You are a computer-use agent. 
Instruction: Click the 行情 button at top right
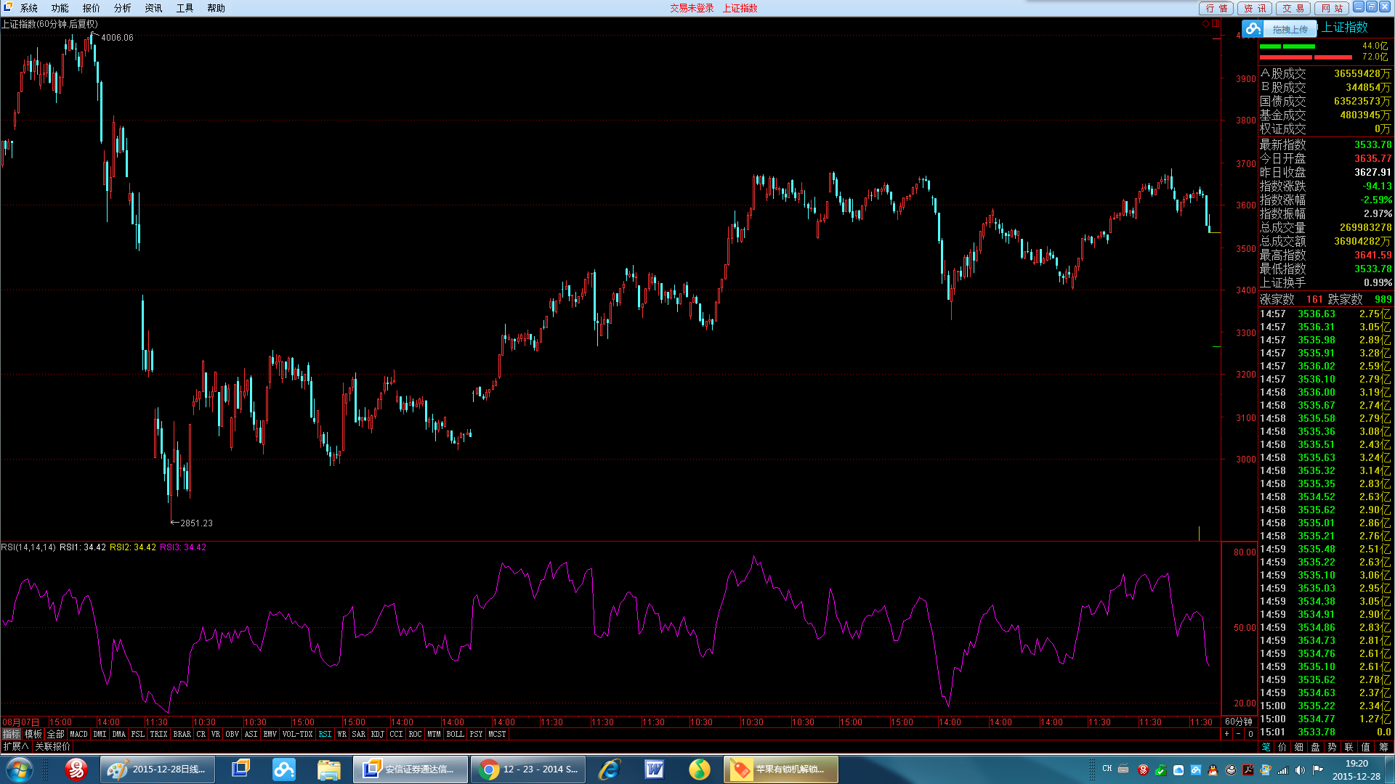click(x=1216, y=8)
